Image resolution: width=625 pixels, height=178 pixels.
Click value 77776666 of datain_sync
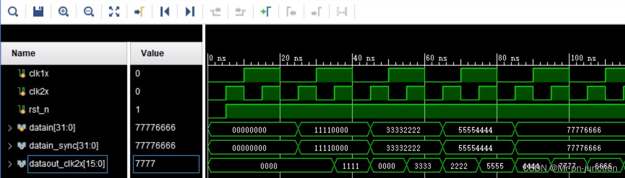[155, 145]
